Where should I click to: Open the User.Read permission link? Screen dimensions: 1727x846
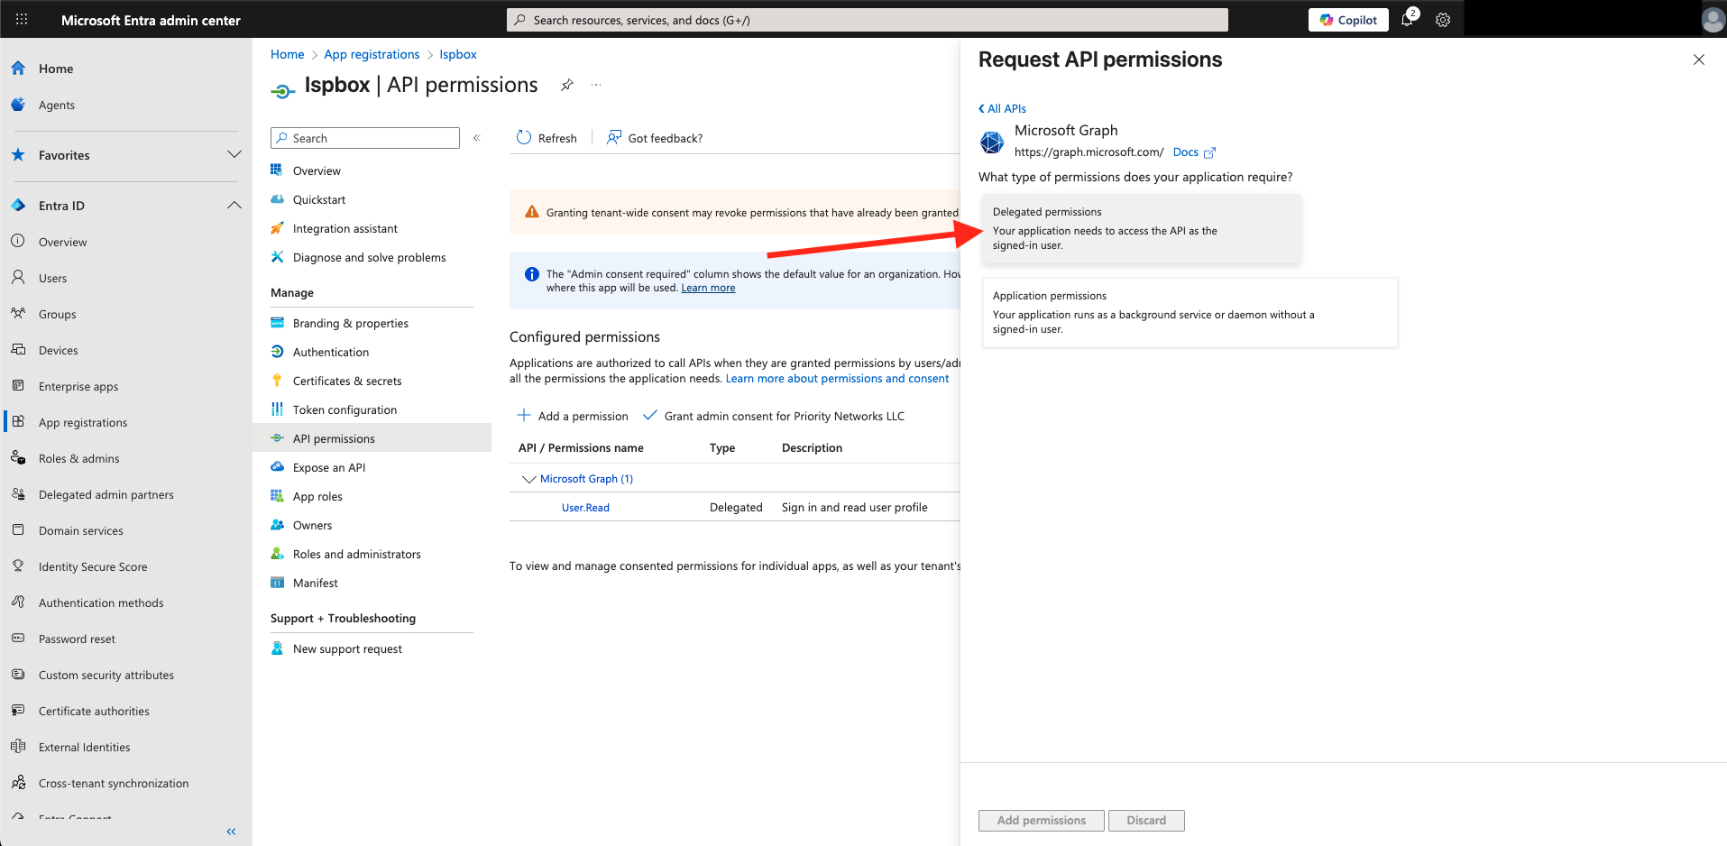click(585, 508)
